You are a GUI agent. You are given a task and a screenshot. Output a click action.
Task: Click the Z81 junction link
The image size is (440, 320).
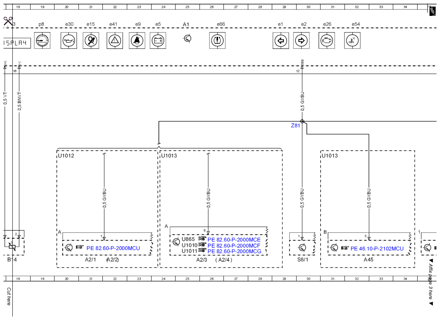295,126
